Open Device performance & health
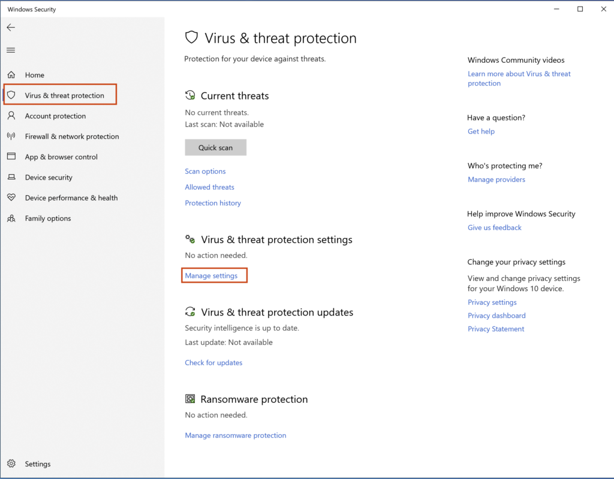Image resolution: width=614 pixels, height=479 pixels. coord(71,198)
